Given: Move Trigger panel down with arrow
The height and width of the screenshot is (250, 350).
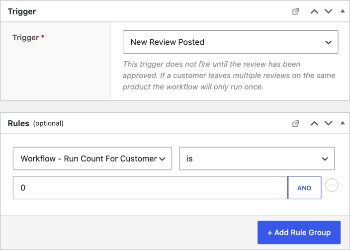Looking at the screenshot, I should (x=328, y=11).
